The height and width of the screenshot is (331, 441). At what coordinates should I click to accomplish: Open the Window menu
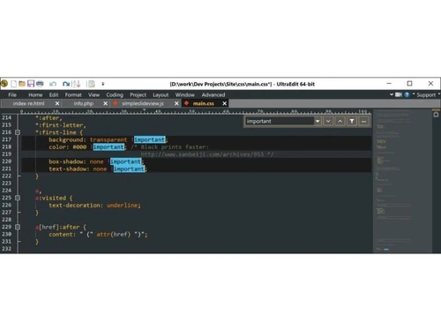185,94
